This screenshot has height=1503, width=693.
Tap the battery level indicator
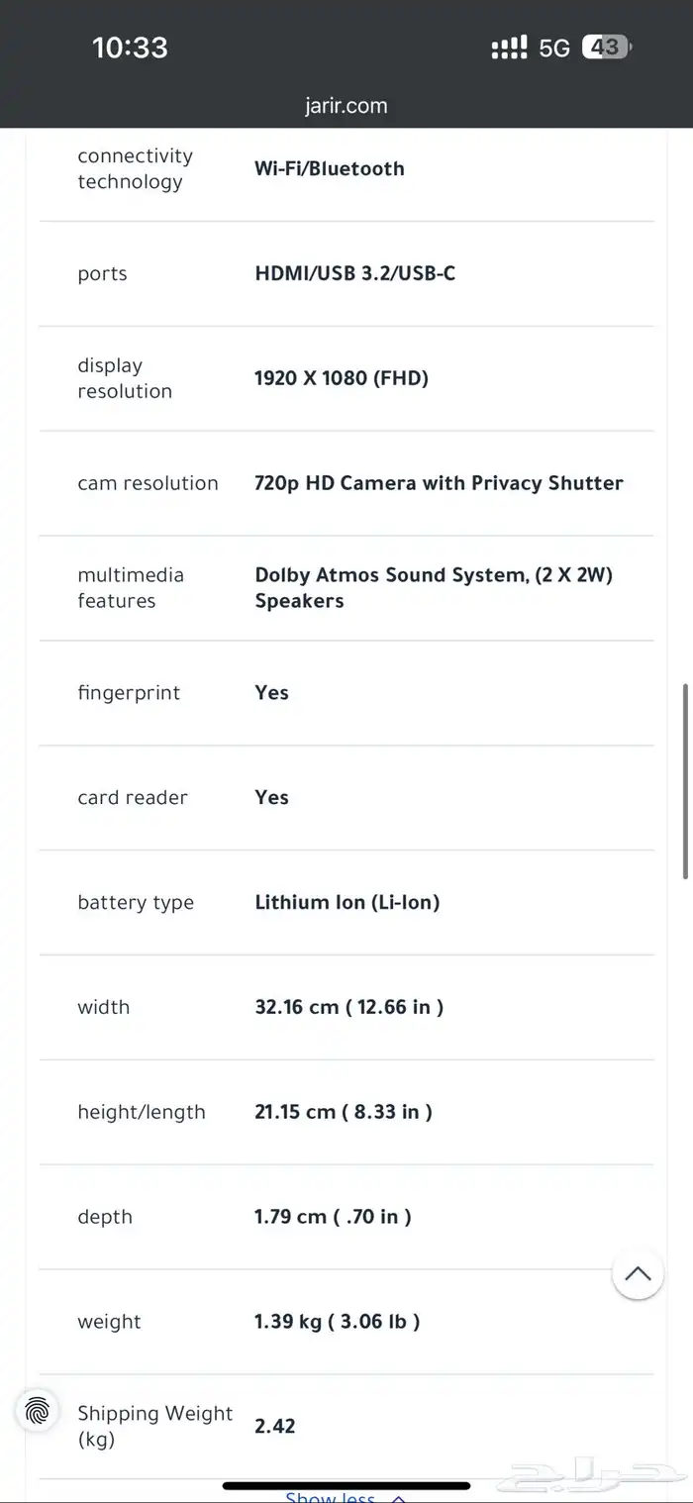606,47
